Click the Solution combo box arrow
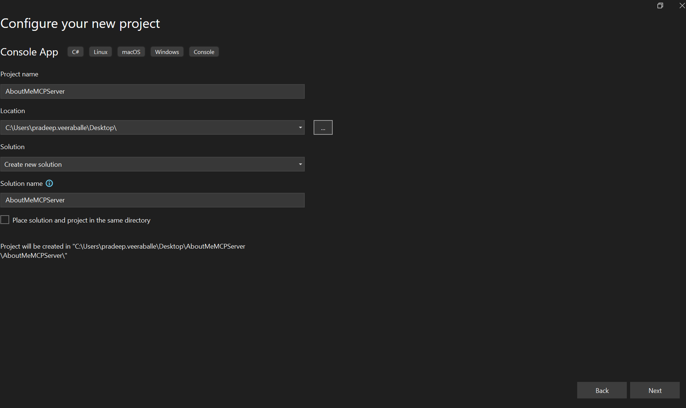 click(300, 164)
